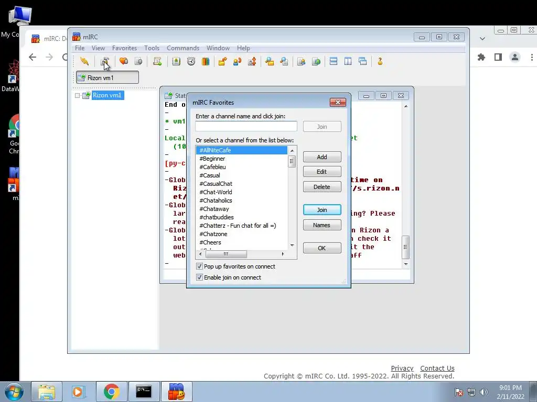This screenshot has width=537, height=402.
Task: Select #Chataway in the channel list
Action: click(x=241, y=209)
